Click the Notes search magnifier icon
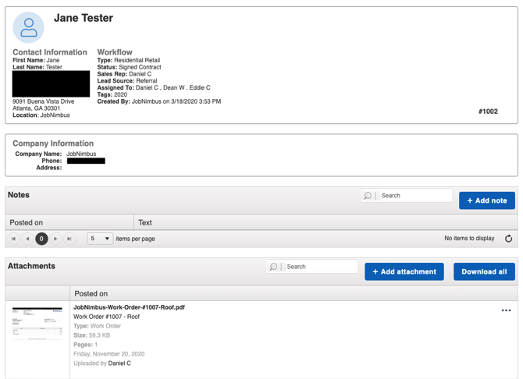This screenshot has height=379, width=523. coord(368,196)
